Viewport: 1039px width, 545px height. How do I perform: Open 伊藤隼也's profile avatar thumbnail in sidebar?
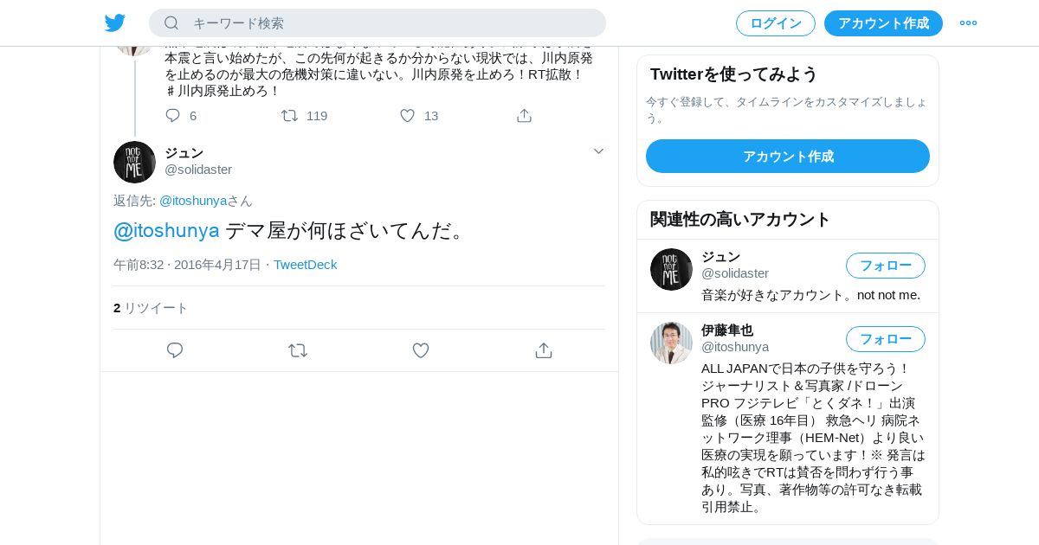(671, 343)
